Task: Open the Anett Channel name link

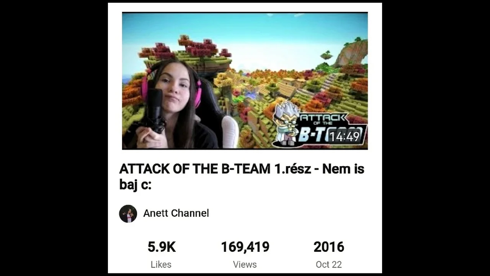Action: tap(176, 213)
